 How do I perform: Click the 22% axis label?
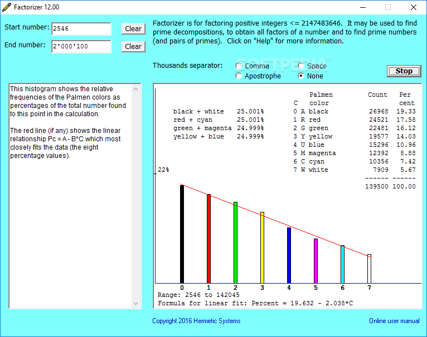click(163, 170)
